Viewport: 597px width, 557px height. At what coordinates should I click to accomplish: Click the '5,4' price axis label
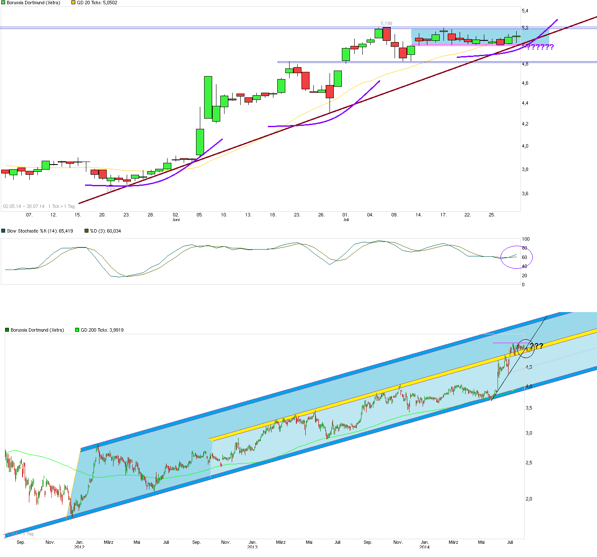click(525, 11)
